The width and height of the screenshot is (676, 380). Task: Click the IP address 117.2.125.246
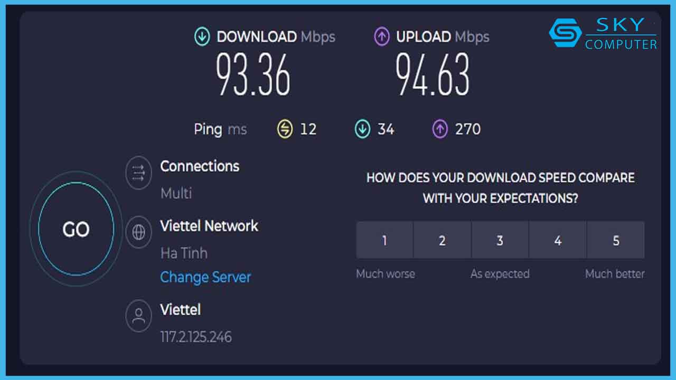pyautogui.click(x=196, y=337)
